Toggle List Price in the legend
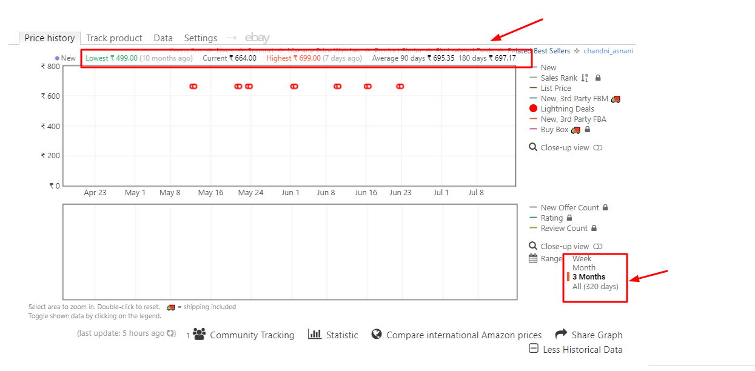 click(555, 89)
